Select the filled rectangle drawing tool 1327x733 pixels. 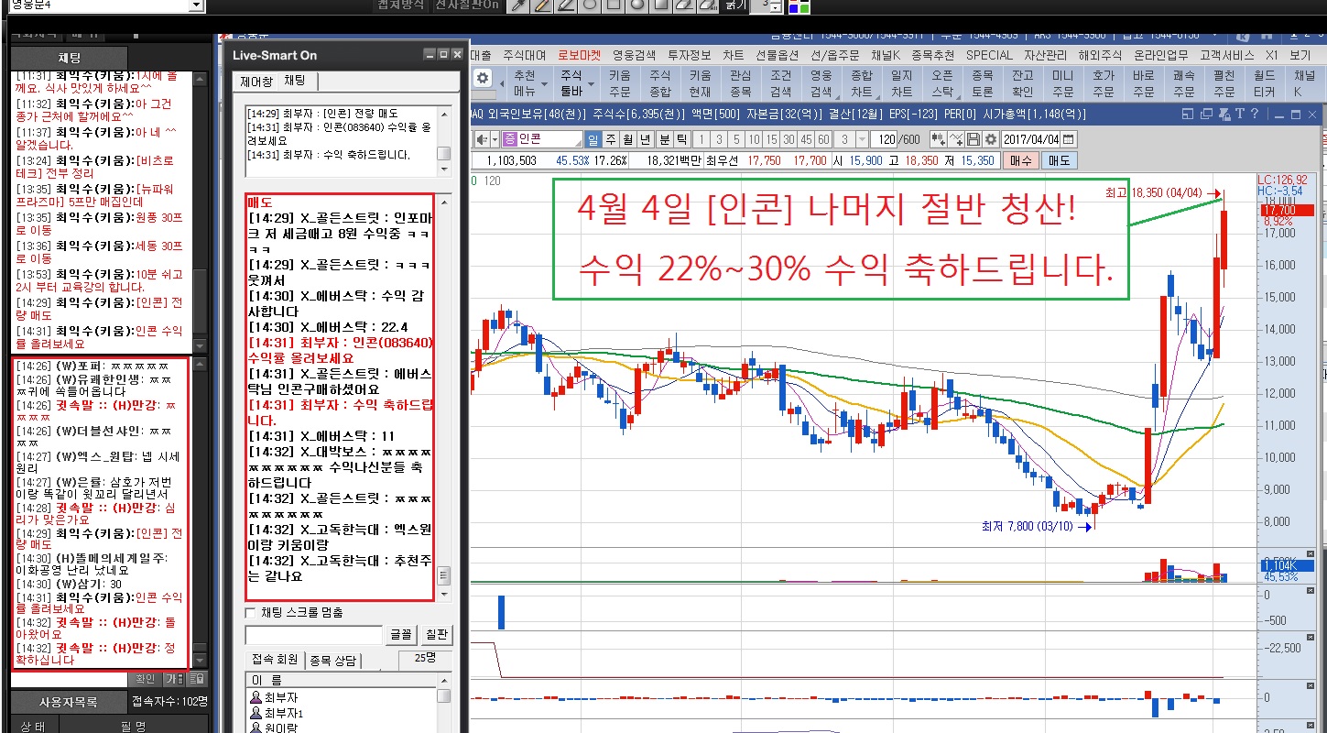coord(660,5)
